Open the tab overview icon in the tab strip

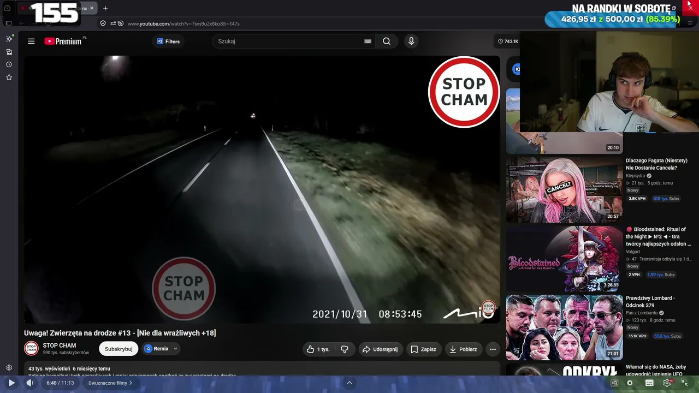coord(7,8)
